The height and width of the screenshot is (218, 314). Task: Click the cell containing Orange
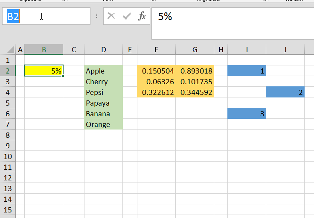pyautogui.click(x=103, y=124)
